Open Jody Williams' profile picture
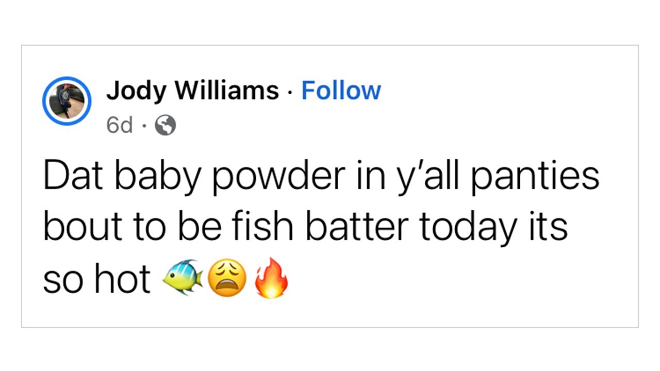 tap(67, 101)
